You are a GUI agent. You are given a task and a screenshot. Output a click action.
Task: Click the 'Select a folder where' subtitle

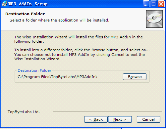(x=59, y=20)
